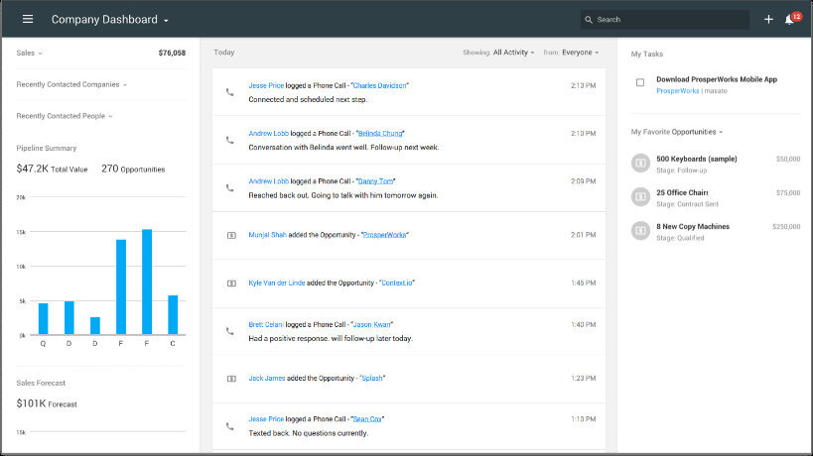
Task: Click phone icon beside Jason Kwan call
Action: 230,331
